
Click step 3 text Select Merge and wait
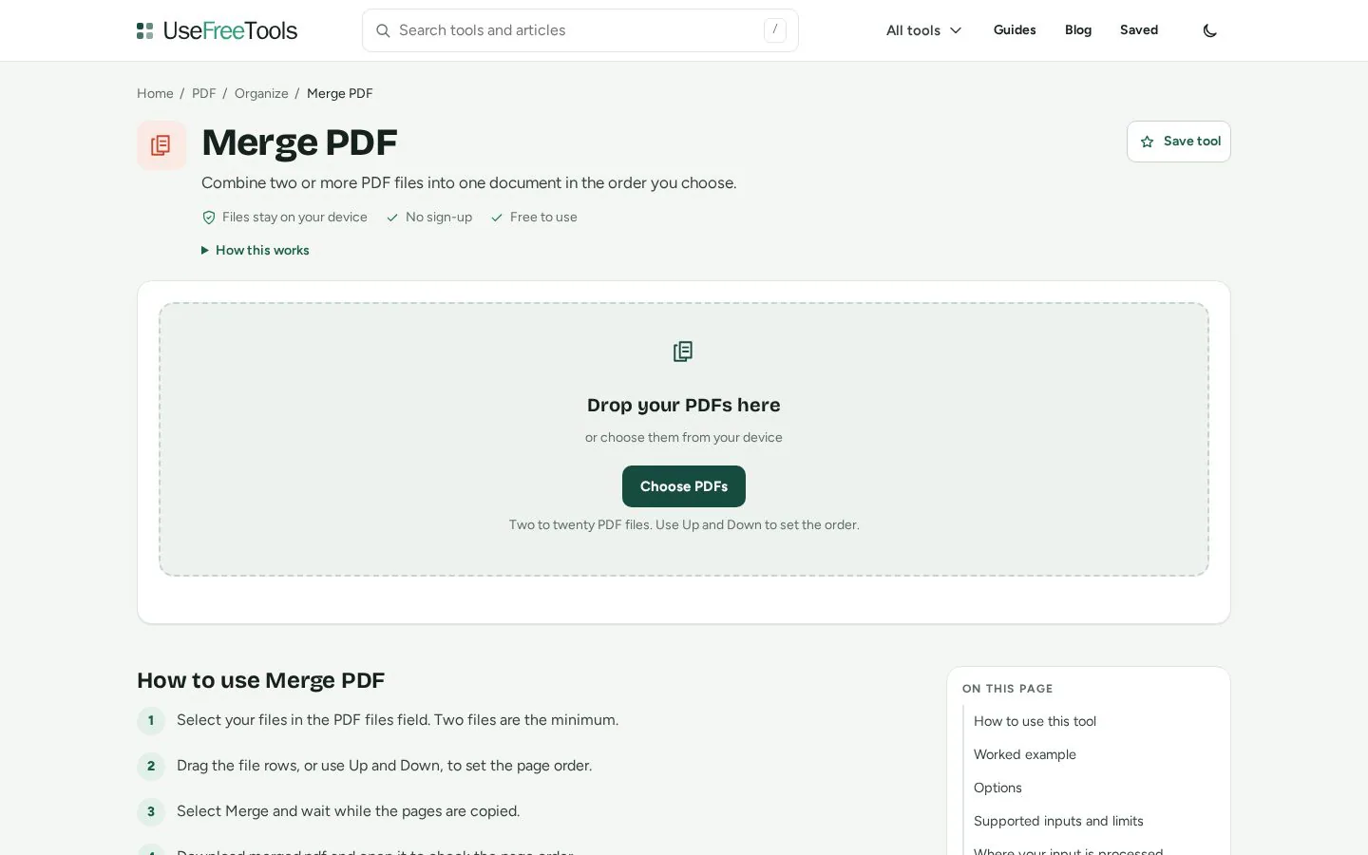point(348,811)
